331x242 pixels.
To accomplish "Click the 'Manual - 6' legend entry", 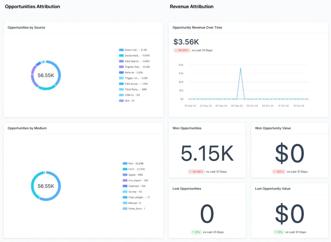I will [132, 203].
